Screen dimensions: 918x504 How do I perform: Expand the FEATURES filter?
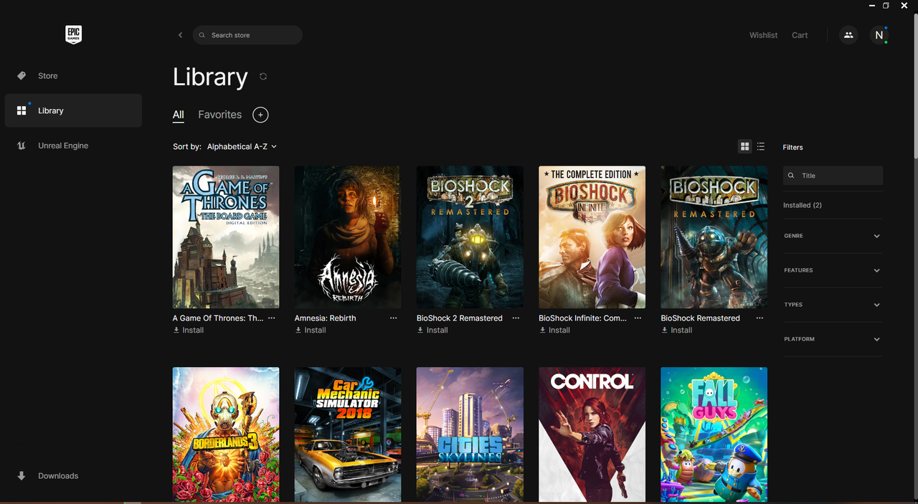point(833,270)
